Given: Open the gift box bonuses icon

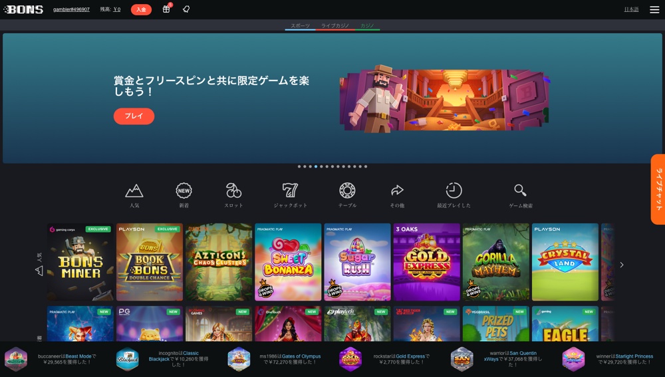Looking at the screenshot, I should click(x=166, y=9).
